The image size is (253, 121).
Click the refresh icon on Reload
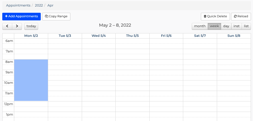(x=235, y=16)
